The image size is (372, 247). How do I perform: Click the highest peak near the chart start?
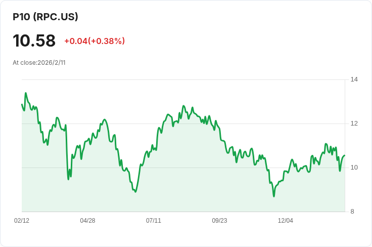pos(26,93)
